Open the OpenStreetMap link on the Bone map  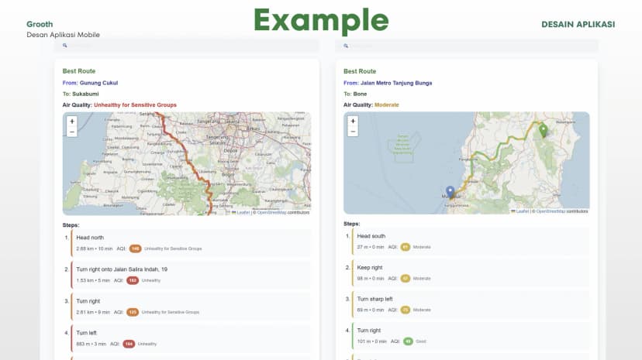pos(551,211)
